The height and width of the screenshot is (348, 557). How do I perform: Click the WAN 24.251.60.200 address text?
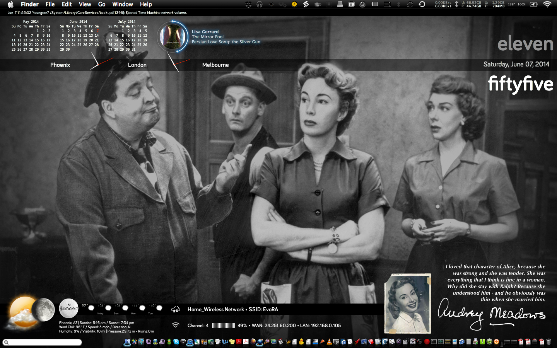click(274, 326)
